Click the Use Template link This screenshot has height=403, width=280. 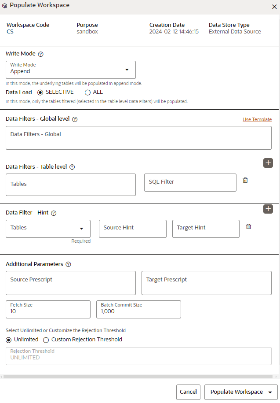pyautogui.click(x=257, y=119)
